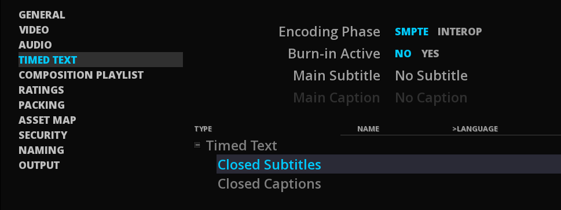This screenshot has height=210, width=561.
Task: Open the Main Caption selector
Action: tap(431, 98)
